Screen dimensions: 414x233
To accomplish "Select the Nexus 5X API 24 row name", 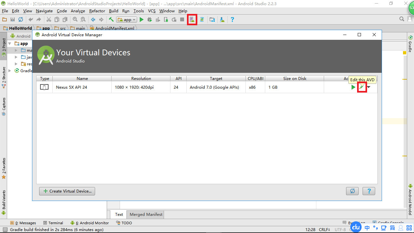I will pyautogui.click(x=71, y=87).
